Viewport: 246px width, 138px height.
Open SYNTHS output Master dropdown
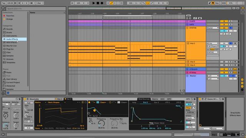[213, 28]
